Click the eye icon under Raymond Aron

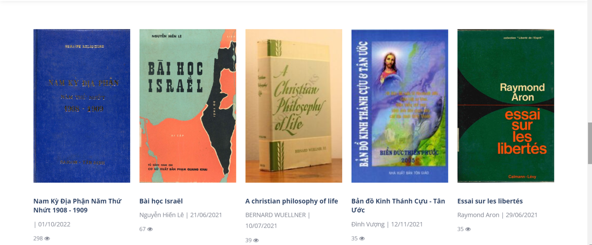tap(468, 229)
